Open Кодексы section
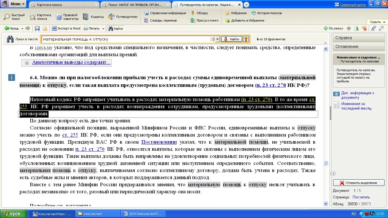This screenshot has height=218, width=388. point(93,17)
